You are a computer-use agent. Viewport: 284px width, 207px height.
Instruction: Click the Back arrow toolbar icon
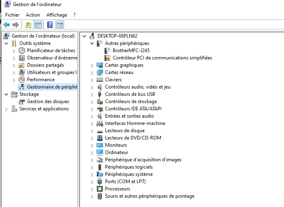[x=6, y=25]
